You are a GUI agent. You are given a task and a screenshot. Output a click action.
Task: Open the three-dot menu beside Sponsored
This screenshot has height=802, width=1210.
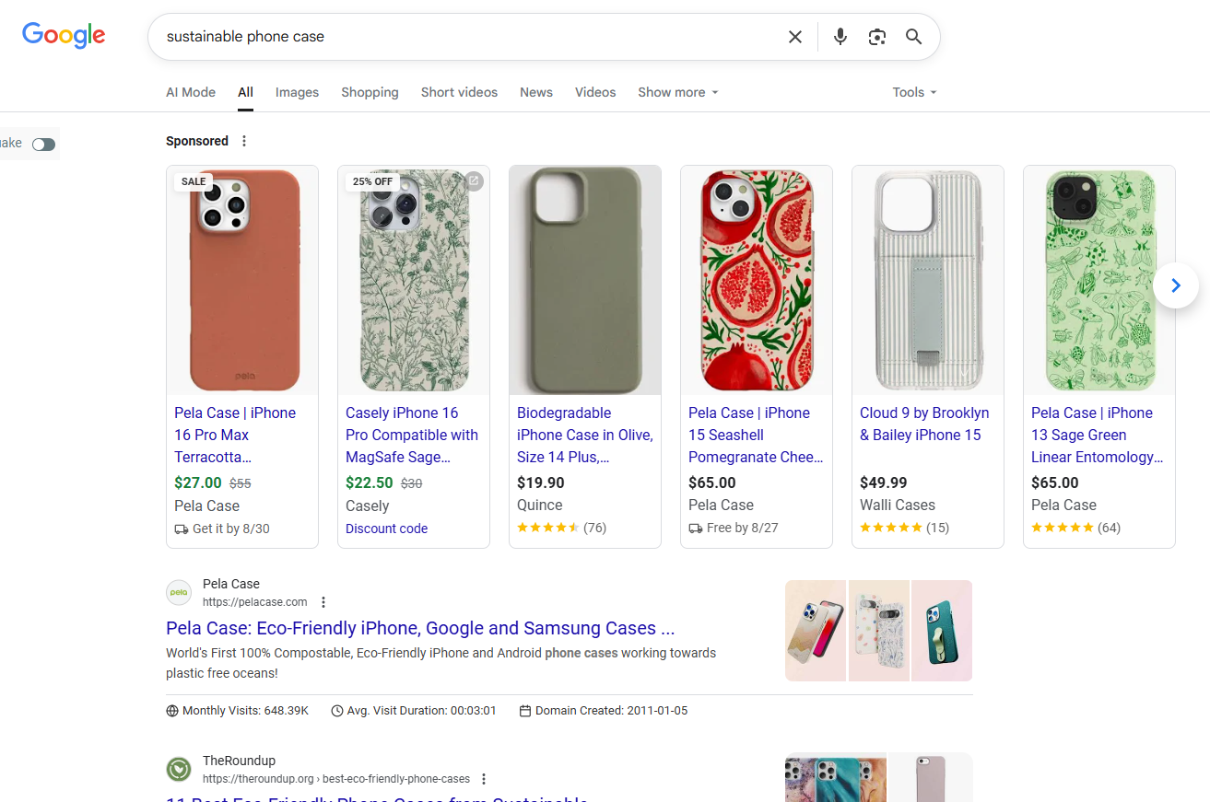pyautogui.click(x=244, y=141)
